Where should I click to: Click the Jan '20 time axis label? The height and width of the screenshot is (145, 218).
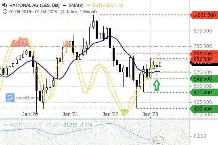[30, 114]
